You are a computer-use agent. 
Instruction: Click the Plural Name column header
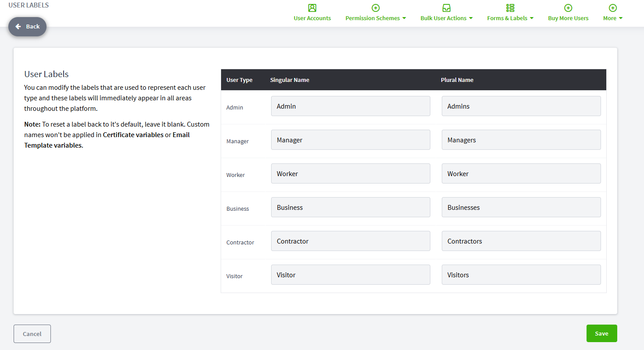457,80
